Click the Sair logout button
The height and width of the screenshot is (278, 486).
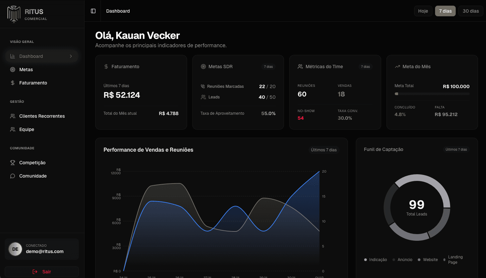pyautogui.click(x=42, y=272)
